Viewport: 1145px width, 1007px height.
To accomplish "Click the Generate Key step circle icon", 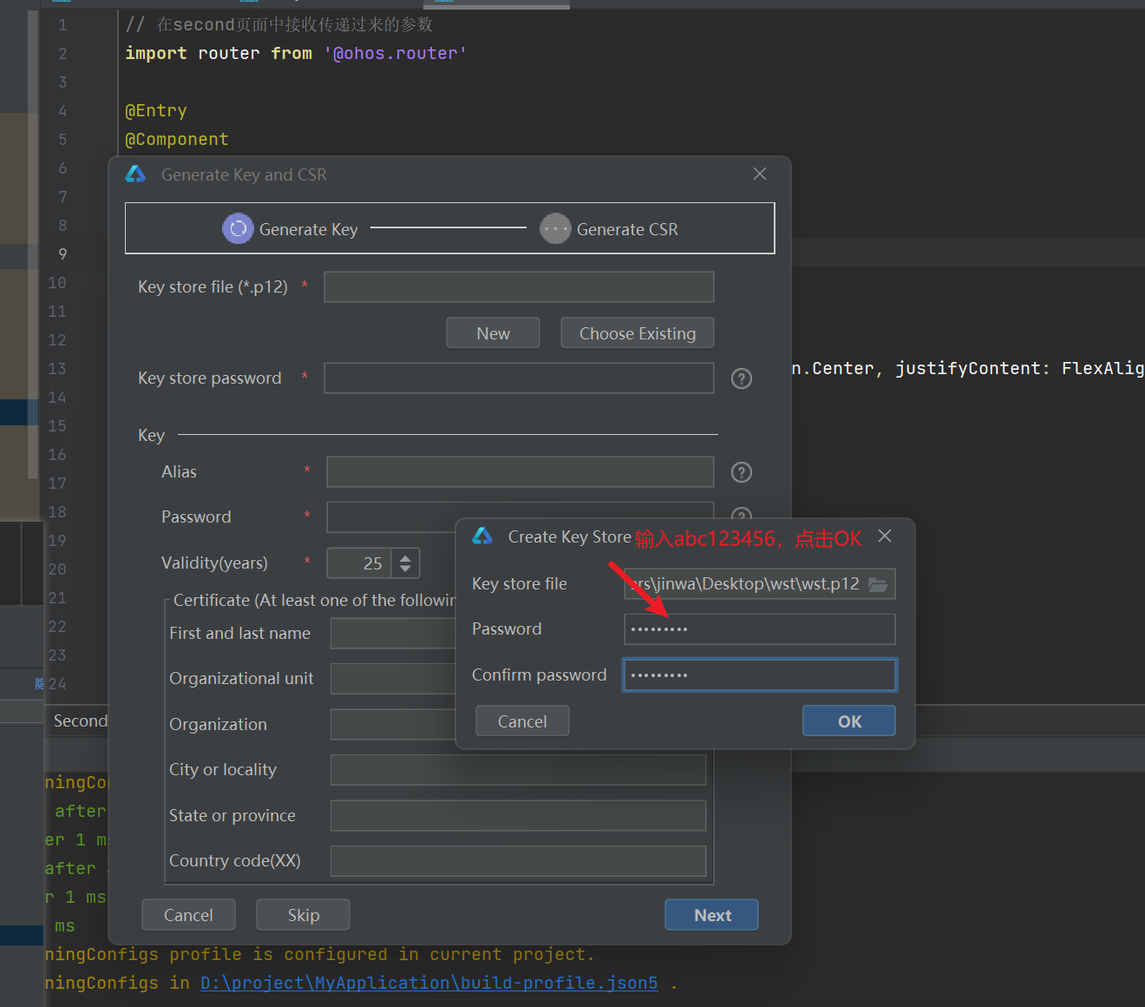I will click(238, 229).
